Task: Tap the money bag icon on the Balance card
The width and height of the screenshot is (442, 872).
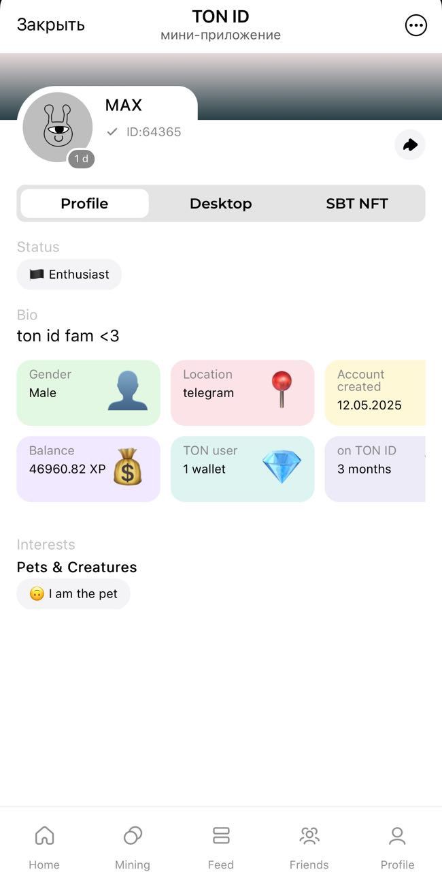Action: tap(129, 466)
